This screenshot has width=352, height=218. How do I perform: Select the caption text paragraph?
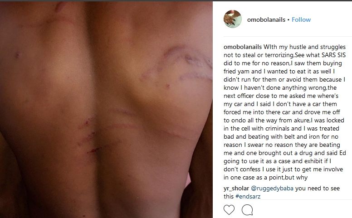pos(285,112)
